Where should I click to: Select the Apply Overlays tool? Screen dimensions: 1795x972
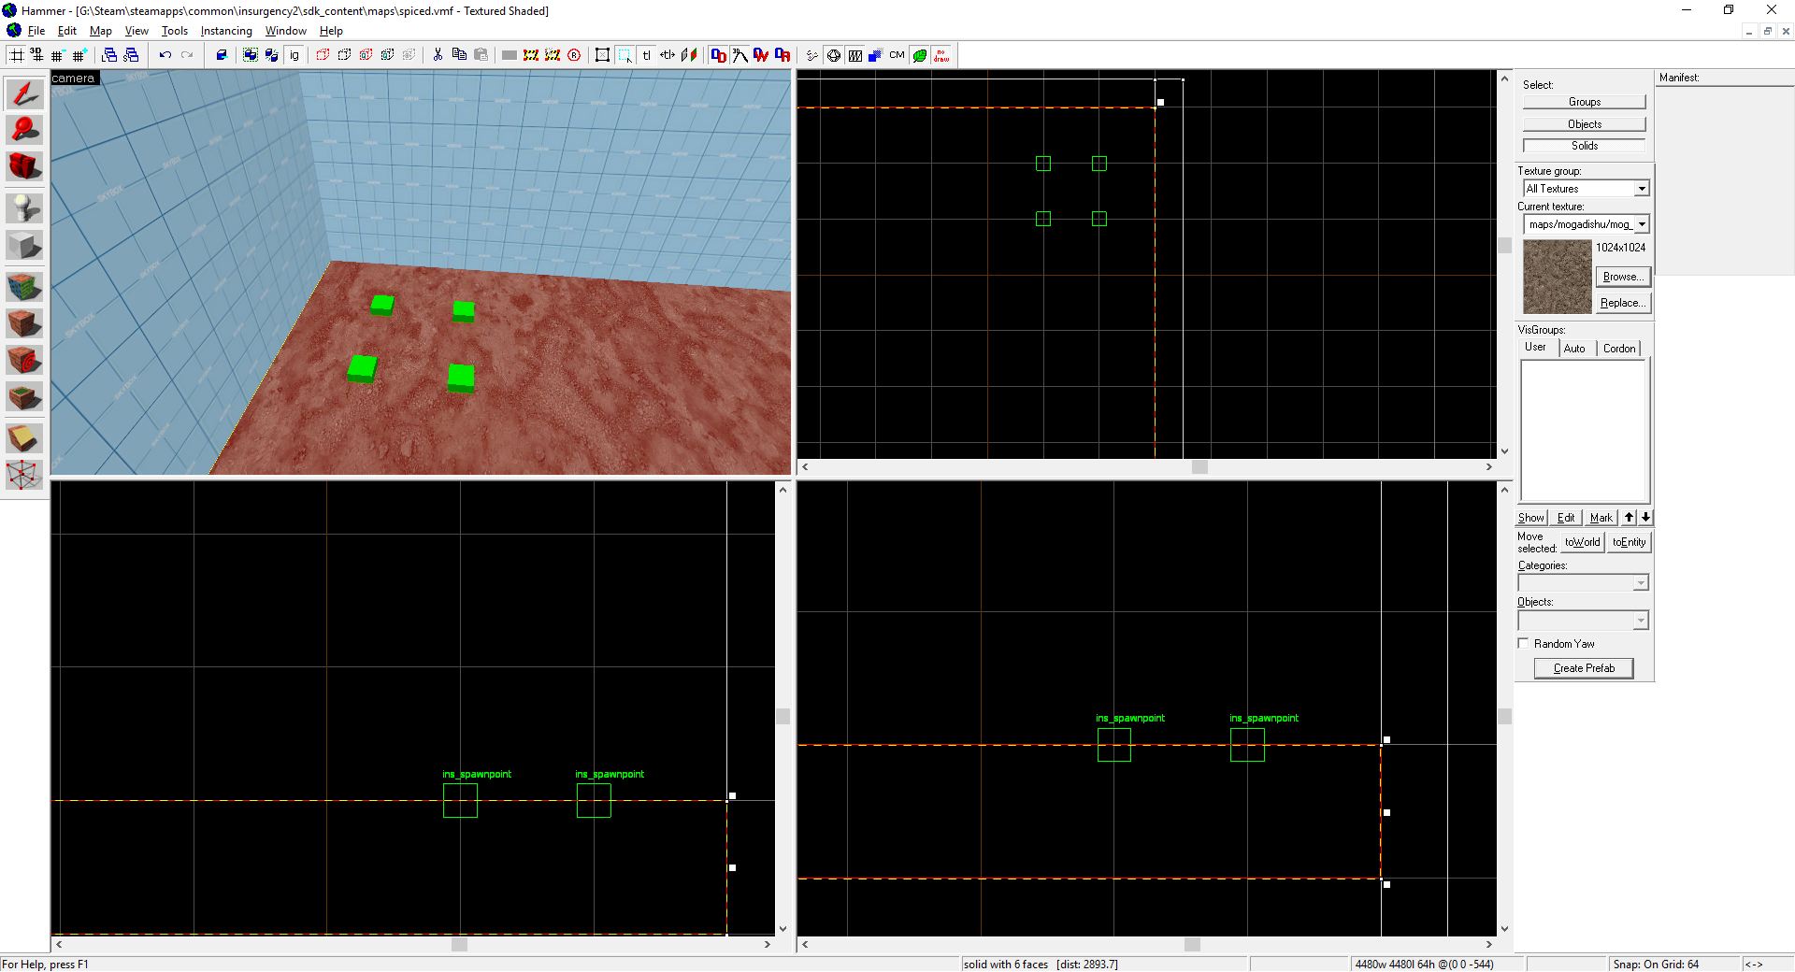tap(24, 397)
